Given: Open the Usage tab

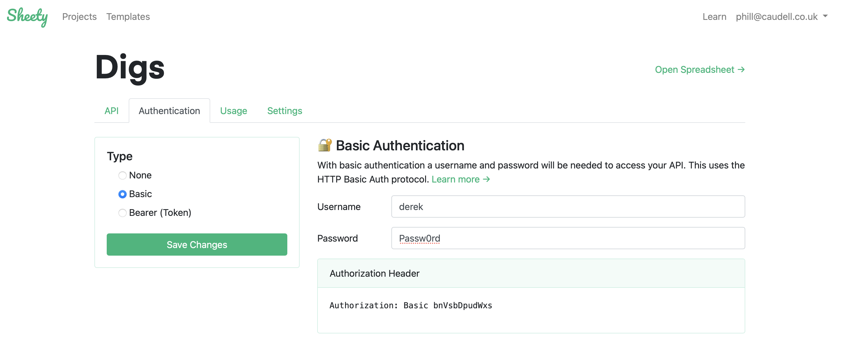Looking at the screenshot, I should pyautogui.click(x=233, y=111).
